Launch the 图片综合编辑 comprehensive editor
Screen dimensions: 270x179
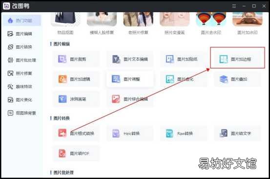tap(130, 99)
